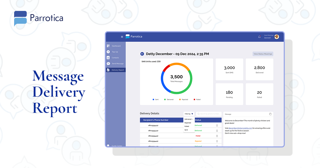Open three-dot menu for first delivered row
This screenshot has height=168, width=320.
coord(217,125)
